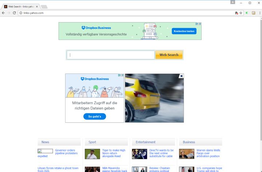Close the top Dropbox banner ad
The width and height of the screenshot is (262, 172).
pos(200,24)
